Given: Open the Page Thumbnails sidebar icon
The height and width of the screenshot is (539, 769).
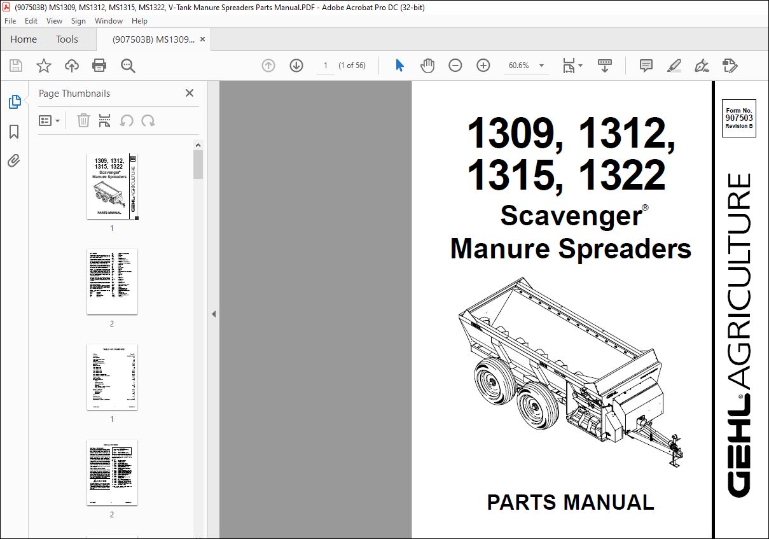Looking at the screenshot, I should point(14,102).
